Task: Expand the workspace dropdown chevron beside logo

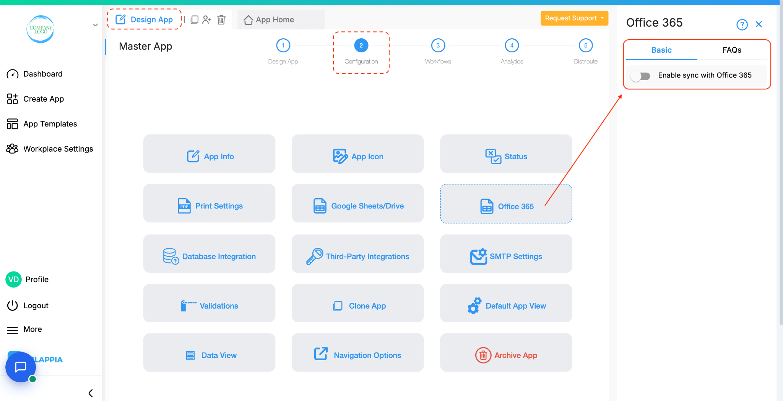Action: (95, 25)
